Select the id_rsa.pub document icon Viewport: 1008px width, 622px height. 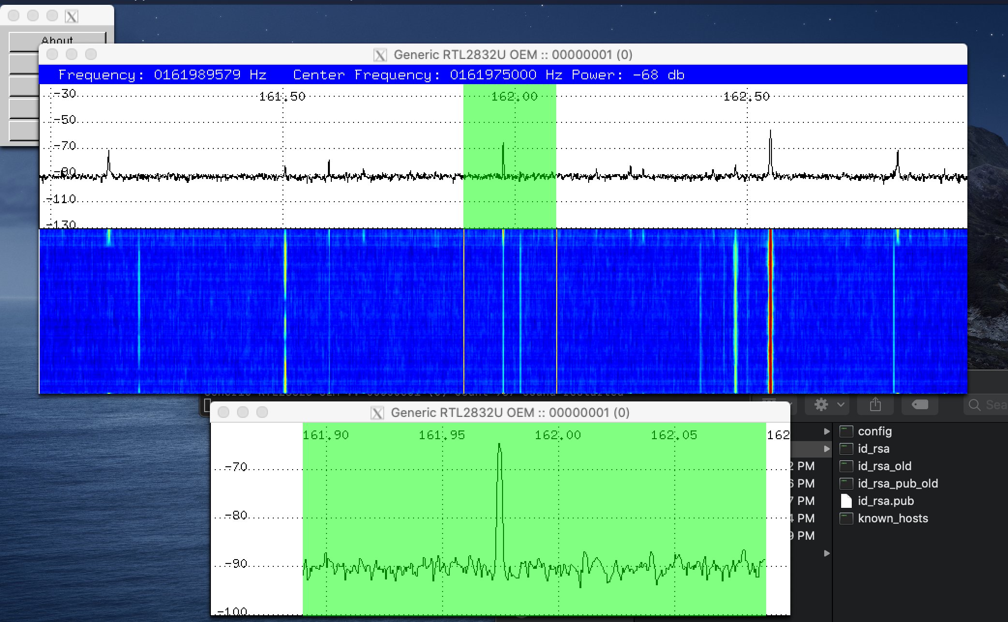click(x=846, y=501)
